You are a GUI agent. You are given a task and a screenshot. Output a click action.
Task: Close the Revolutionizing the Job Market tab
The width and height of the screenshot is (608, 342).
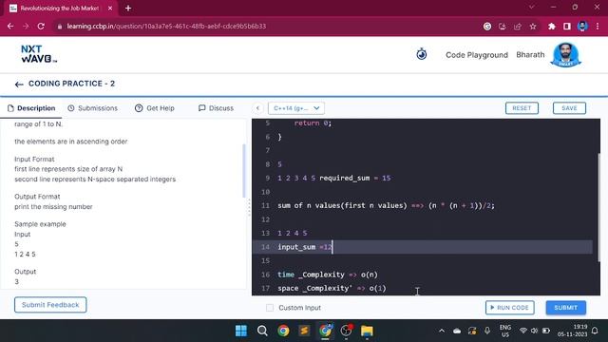[110, 9]
